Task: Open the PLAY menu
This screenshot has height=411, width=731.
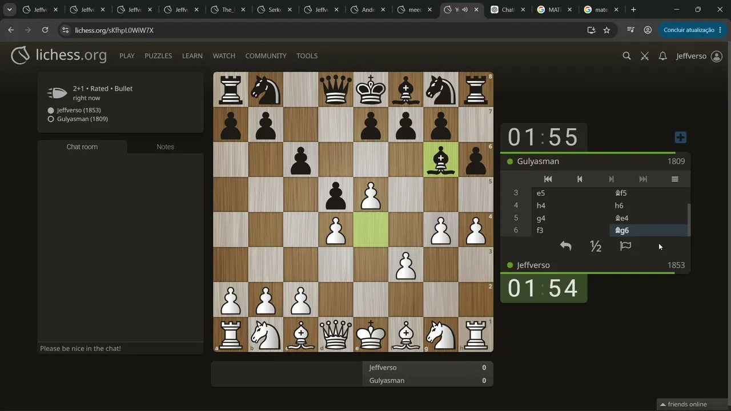Action: tap(127, 56)
